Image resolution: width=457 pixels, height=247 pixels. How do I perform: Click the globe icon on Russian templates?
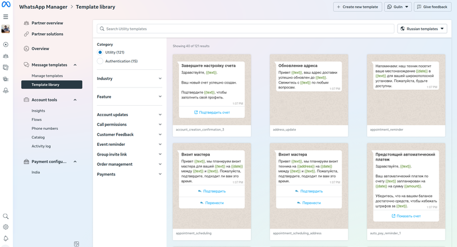click(x=403, y=29)
